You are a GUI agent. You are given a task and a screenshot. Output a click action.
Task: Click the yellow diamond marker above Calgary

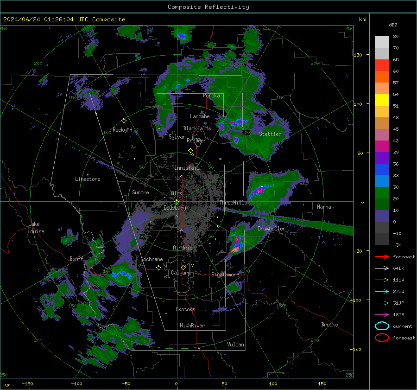tap(183, 267)
